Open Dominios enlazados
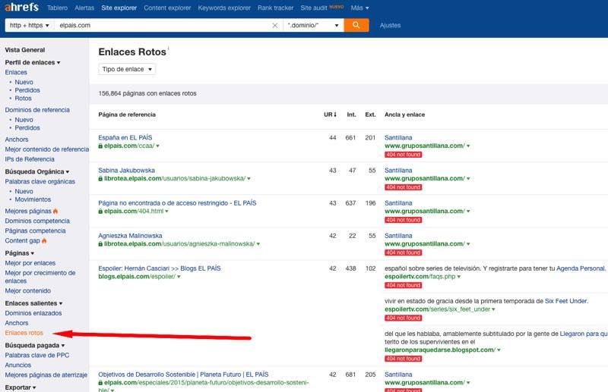 tap(33, 313)
